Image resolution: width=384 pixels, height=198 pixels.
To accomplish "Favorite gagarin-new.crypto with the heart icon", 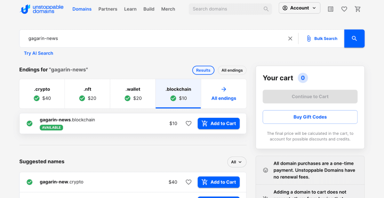I will coord(188,182).
